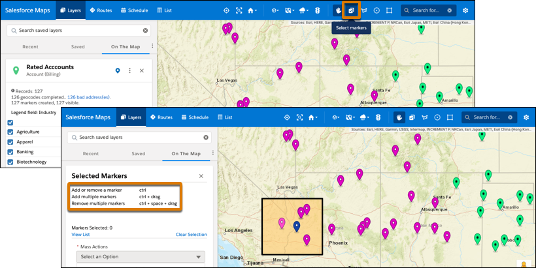Click the Salesforce Maps title in front window
The width and height of the screenshot is (536, 268).
88,117
